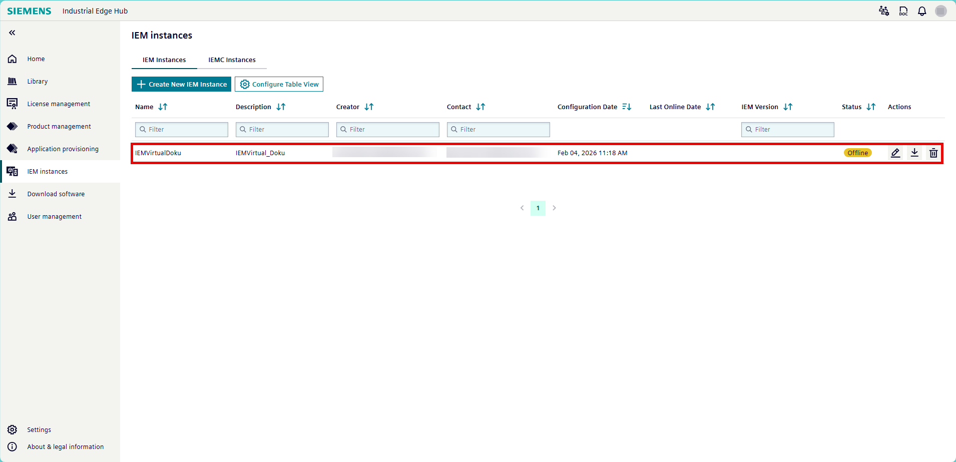Click the Creator filter field
956x462 pixels.
(x=387, y=129)
